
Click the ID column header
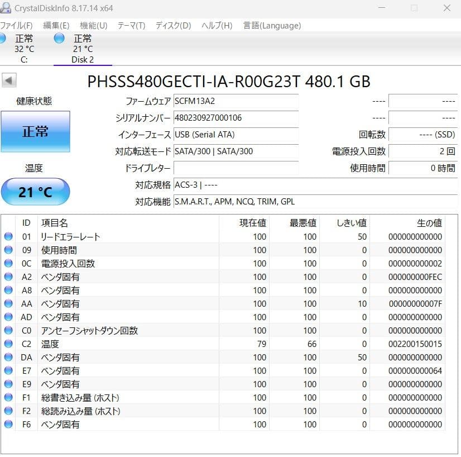(x=26, y=223)
